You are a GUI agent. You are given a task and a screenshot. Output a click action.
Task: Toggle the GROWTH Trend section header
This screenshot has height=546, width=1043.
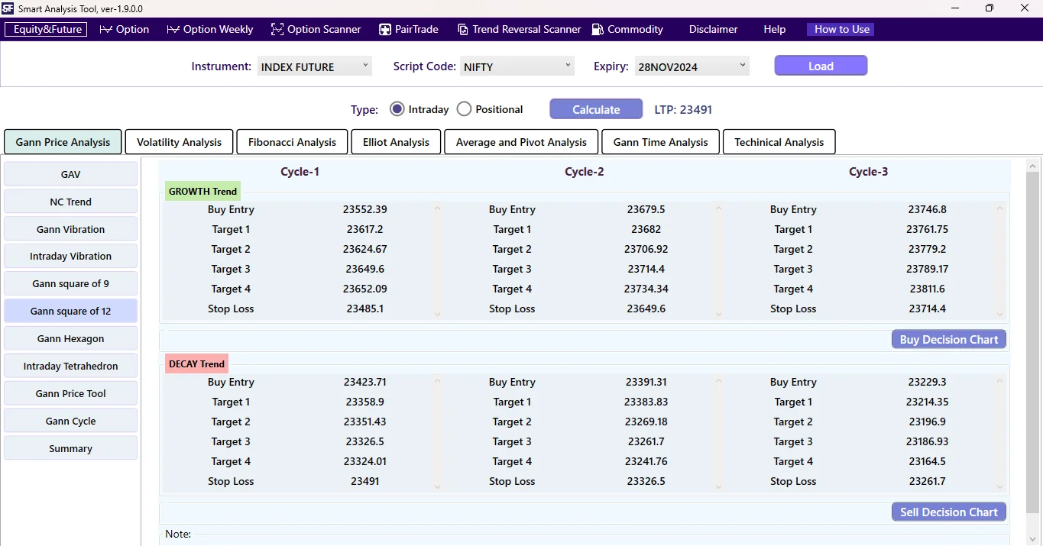[202, 191]
